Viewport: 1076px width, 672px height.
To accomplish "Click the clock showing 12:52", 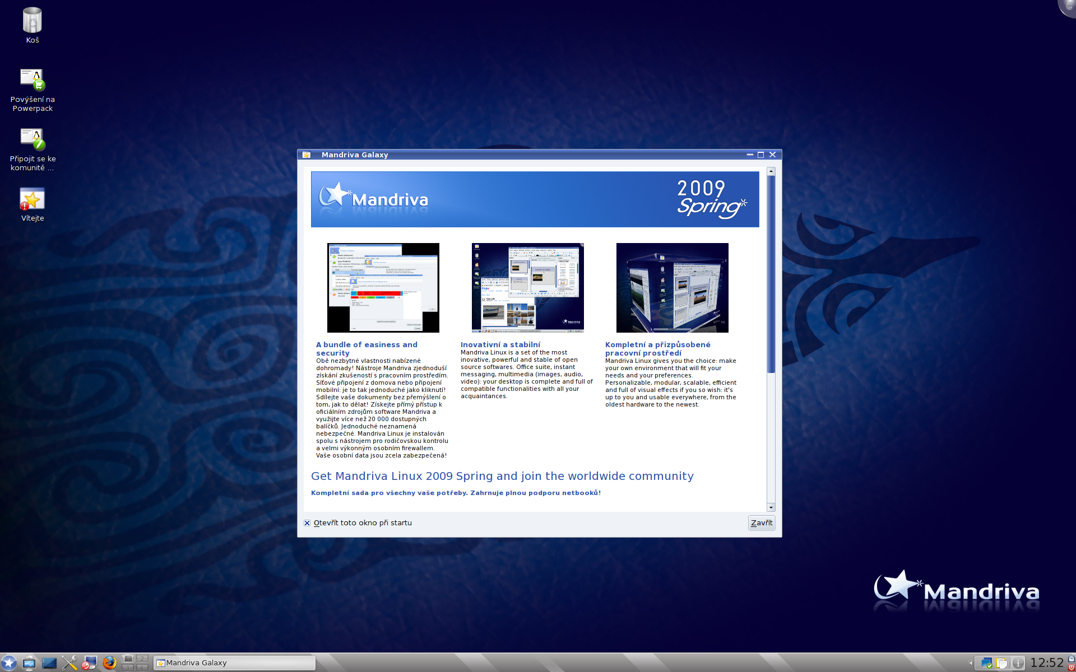I will pos(1047,663).
